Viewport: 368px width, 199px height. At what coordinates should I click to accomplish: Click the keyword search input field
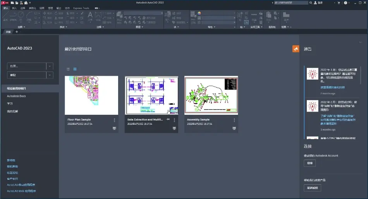point(291,3)
